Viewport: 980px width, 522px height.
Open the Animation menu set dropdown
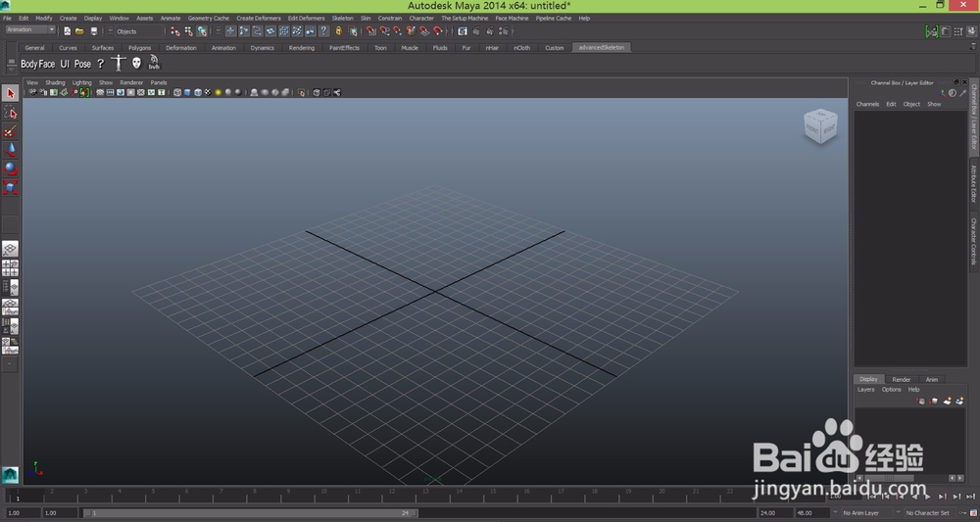click(x=30, y=30)
